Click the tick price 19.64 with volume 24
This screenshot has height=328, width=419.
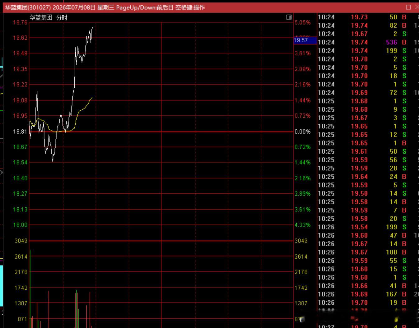pos(359,177)
